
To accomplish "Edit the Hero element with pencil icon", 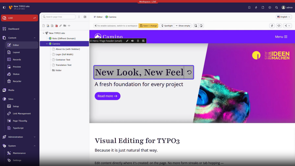I will pos(127,41).
